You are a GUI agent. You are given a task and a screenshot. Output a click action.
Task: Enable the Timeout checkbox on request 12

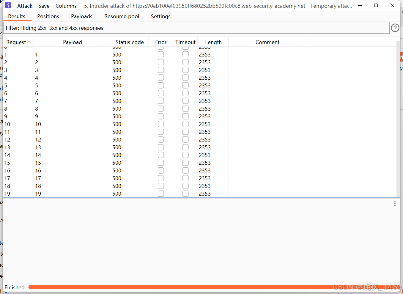[x=185, y=139]
